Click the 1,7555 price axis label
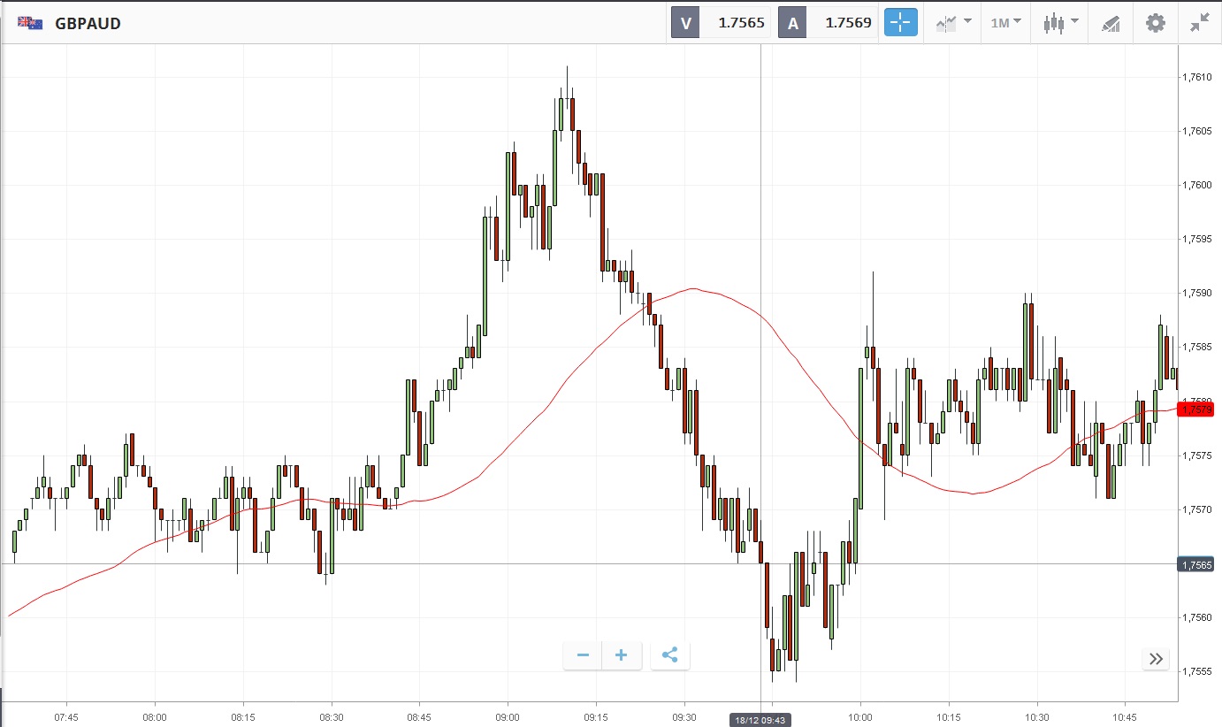 [1196, 671]
